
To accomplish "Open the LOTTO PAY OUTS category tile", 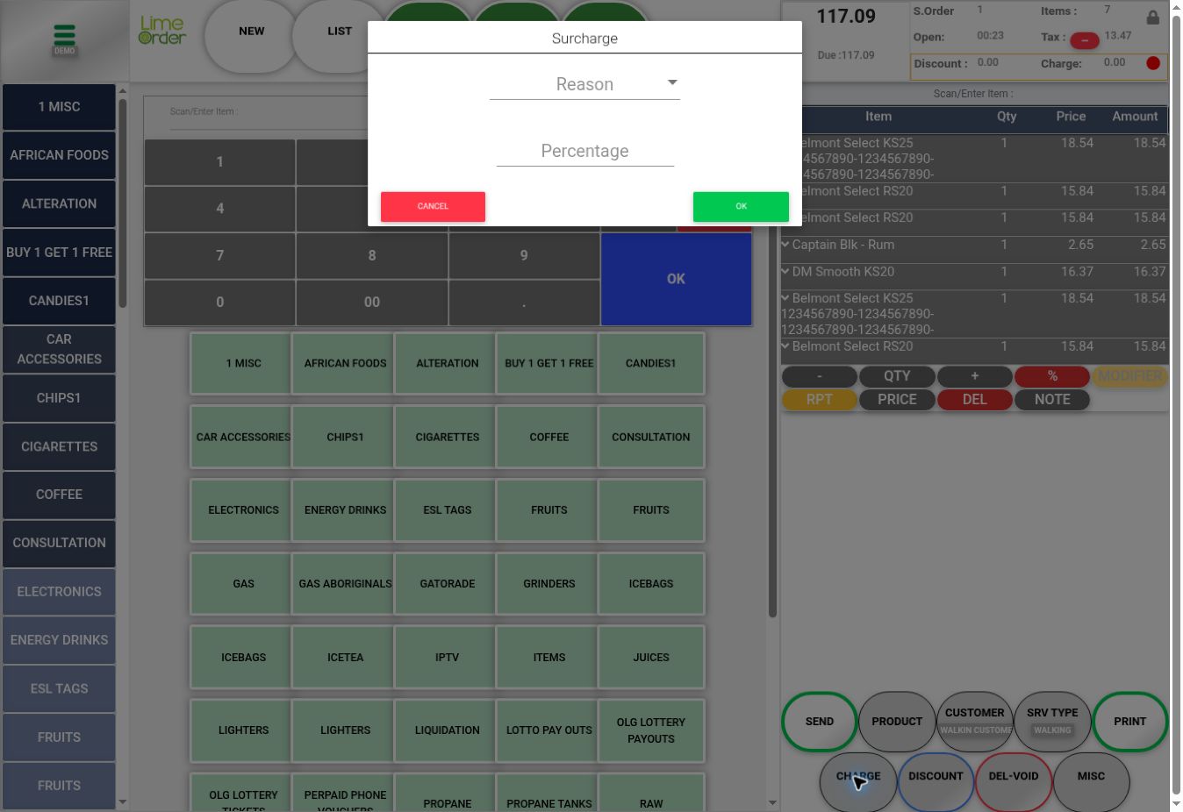I will (549, 730).
